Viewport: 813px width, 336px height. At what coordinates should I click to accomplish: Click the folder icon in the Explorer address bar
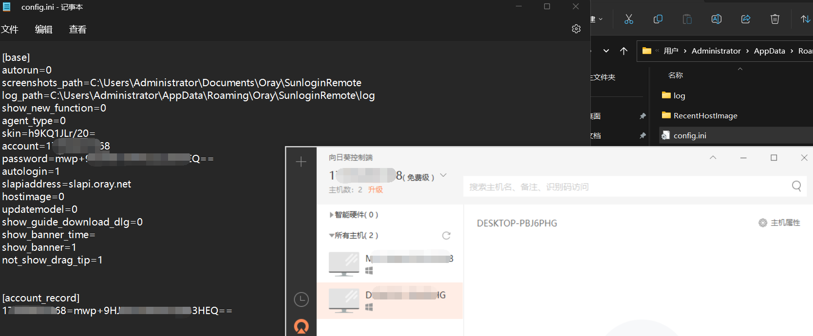(x=647, y=51)
